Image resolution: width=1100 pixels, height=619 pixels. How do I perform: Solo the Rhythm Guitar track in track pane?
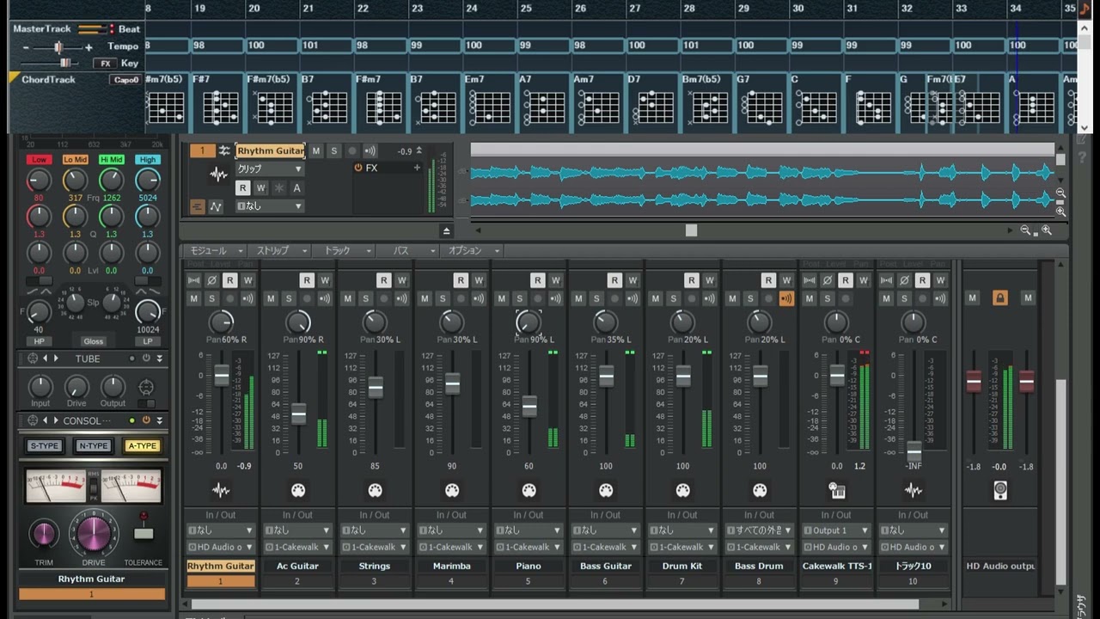pyautogui.click(x=334, y=151)
